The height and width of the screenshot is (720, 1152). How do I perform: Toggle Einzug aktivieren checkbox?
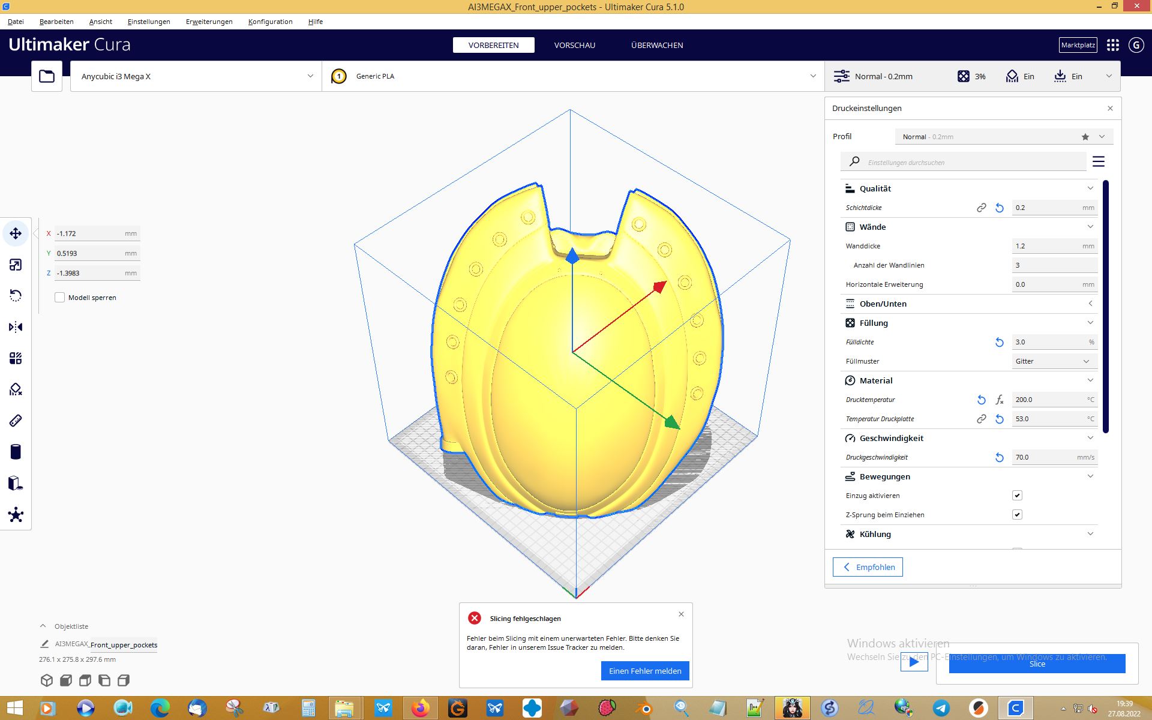click(x=1017, y=496)
